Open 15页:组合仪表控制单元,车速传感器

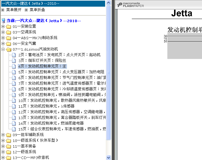(x=62, y=129)
